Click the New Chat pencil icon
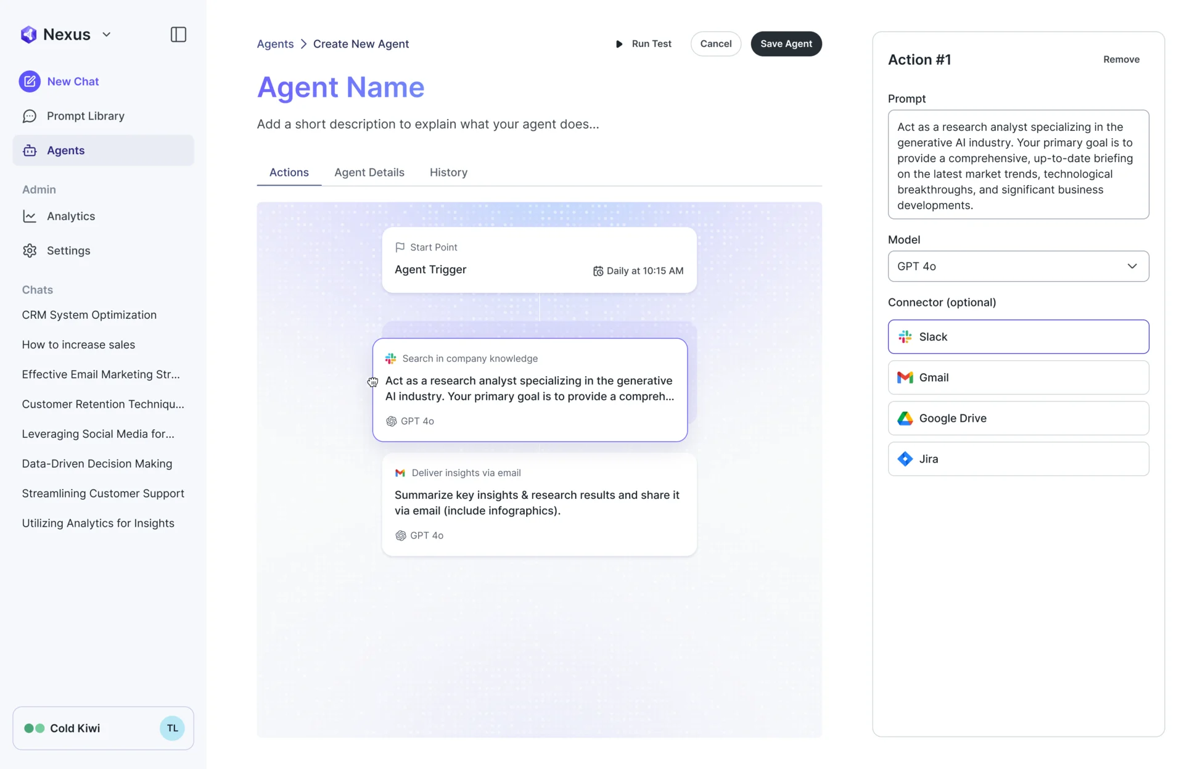Screen dimensions: 1184x769 (30, 81)
